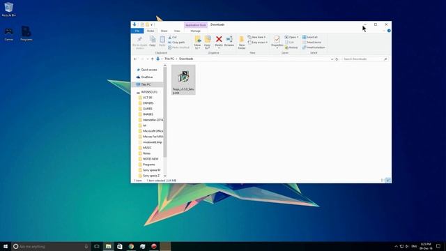Open the ribbon Help icon
The image size is (446, 251).
click(389, 31)
